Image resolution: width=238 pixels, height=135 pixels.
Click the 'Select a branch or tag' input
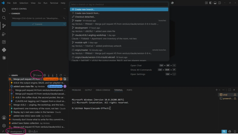pyautogui.click(x=119, y=4)
